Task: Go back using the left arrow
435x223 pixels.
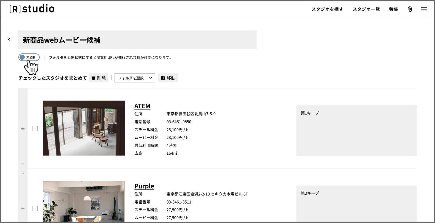Action: [9, 40]
